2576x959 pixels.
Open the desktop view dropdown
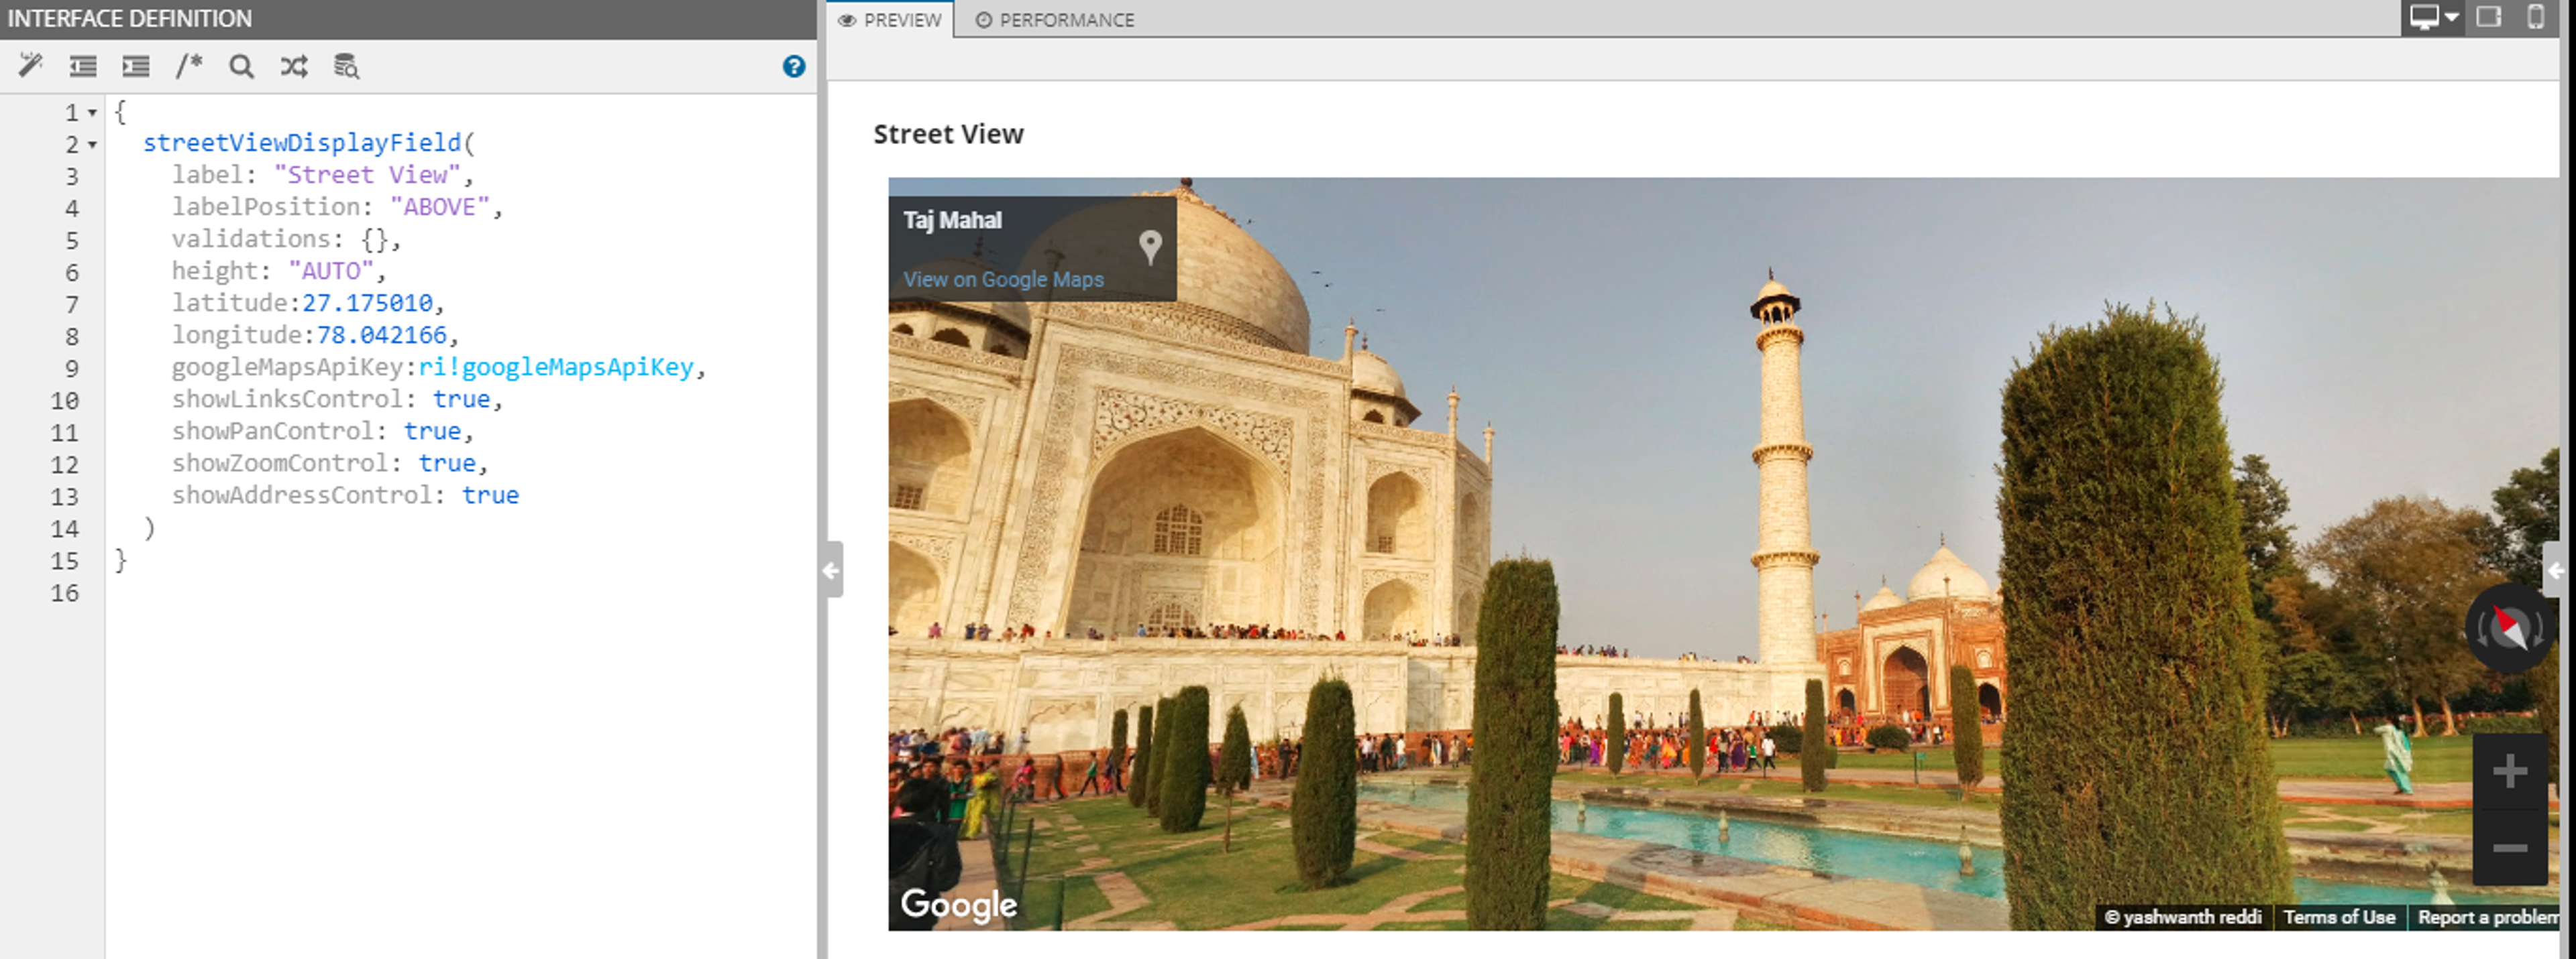click(2433, 17)
